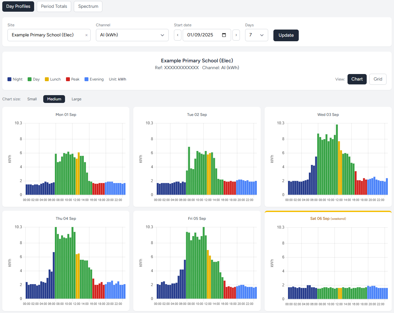Screen dimensions: 394x313
Task: Click the Example Primary School (Elec) heading
Action: pos(197,61)
